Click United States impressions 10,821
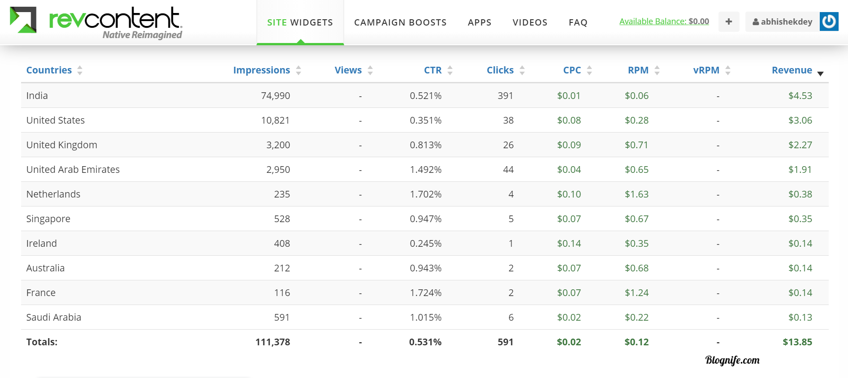848x378 pixels. click(276, 120)
